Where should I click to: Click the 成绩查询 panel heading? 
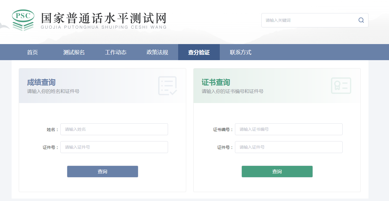41,82
